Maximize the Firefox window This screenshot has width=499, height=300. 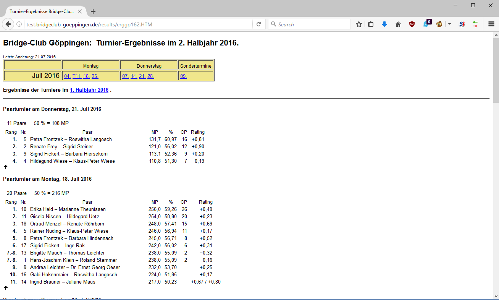click(473, 5)
